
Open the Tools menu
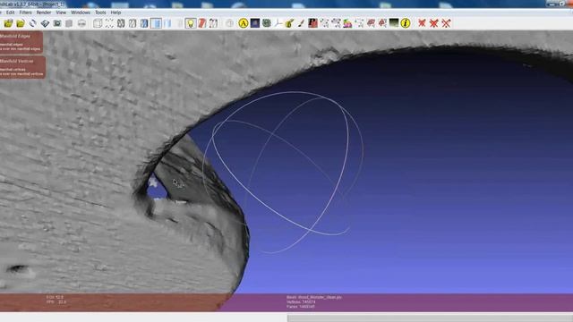coord(100,13)
